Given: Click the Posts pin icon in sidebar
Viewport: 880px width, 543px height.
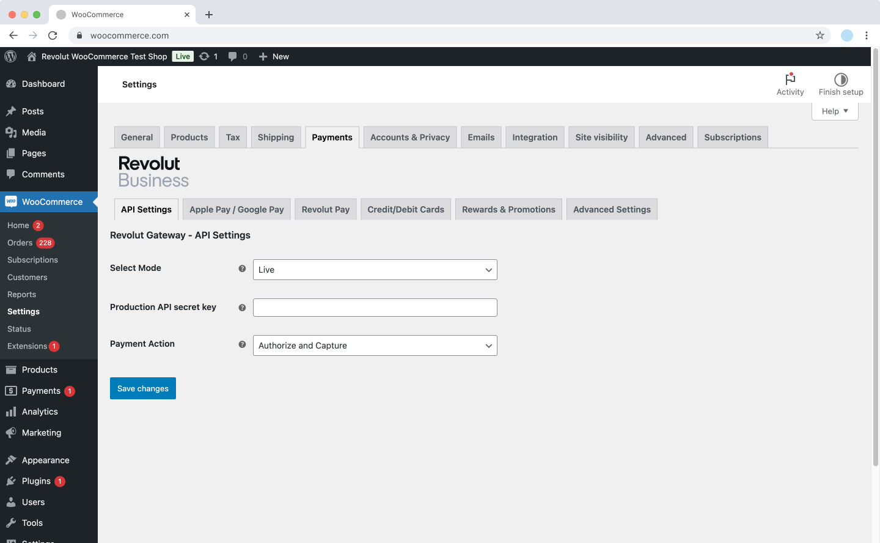Looking at the screenshot, I should click(x=11, y=111).
